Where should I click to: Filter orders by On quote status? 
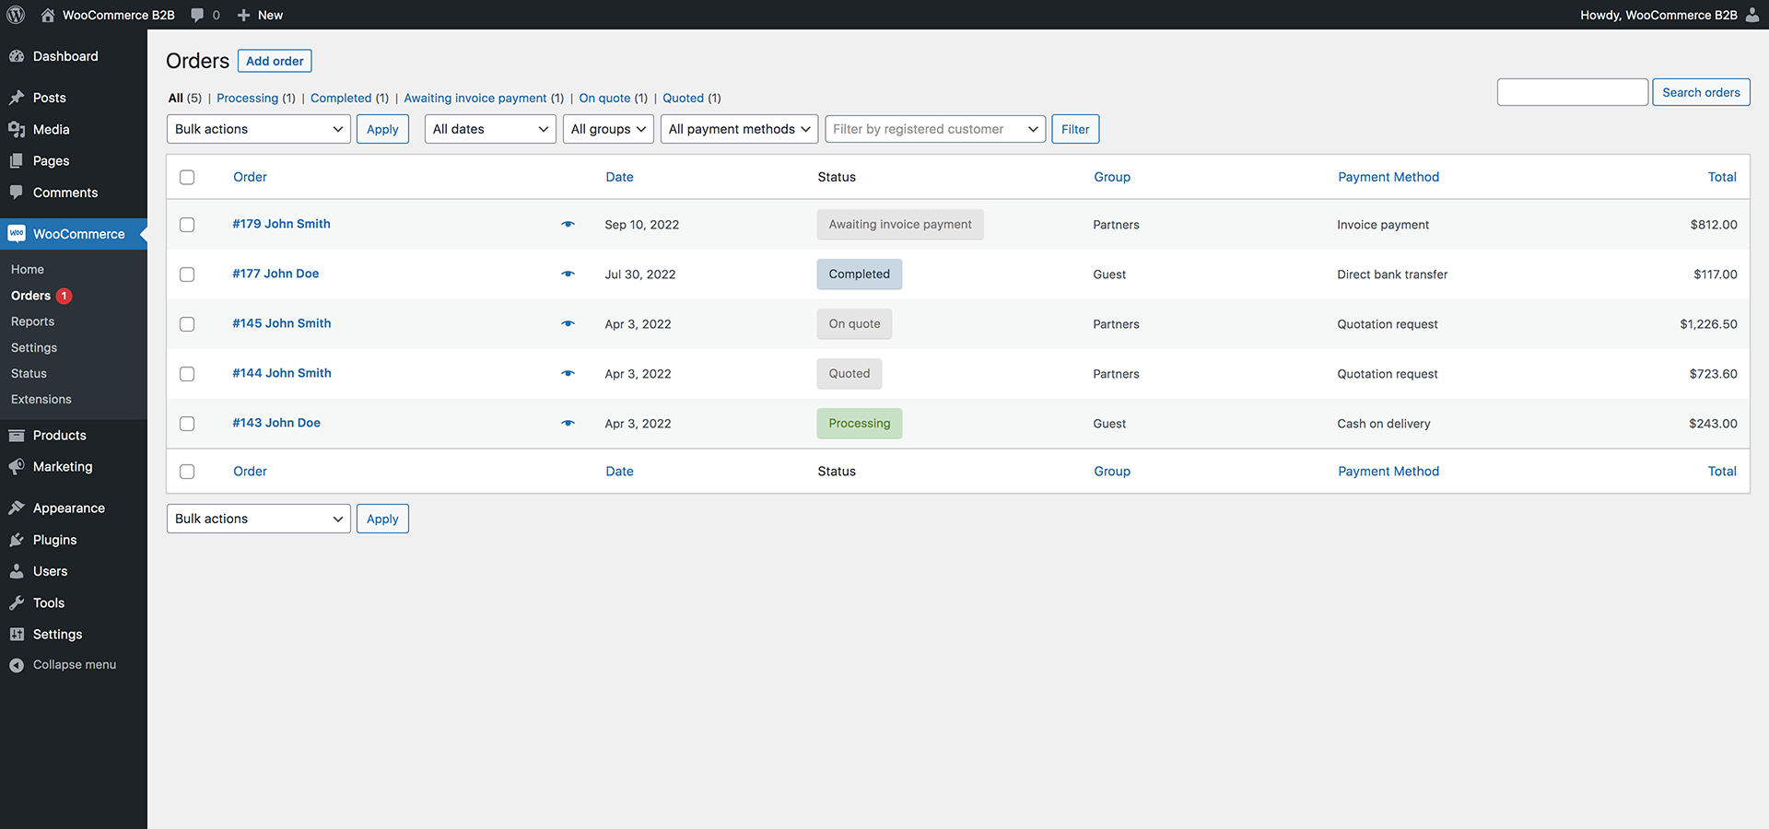(604, 98)
